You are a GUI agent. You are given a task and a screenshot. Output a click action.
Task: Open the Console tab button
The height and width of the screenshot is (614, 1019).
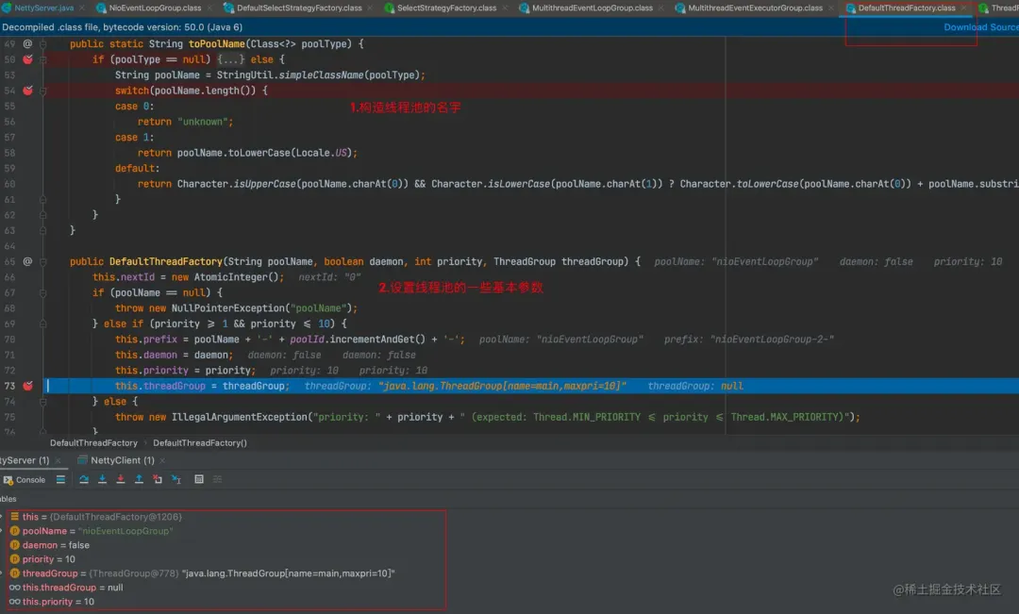[25, 479]
